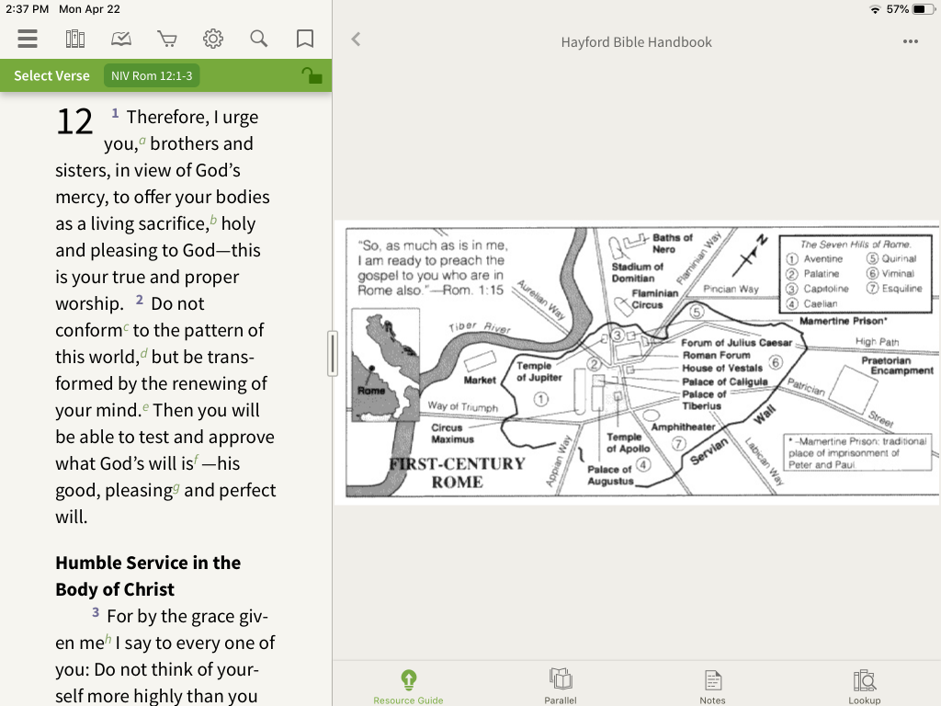Open the three-dot more options menu
Viewport: 941px width, 706px height.
[x=911, y=41]
